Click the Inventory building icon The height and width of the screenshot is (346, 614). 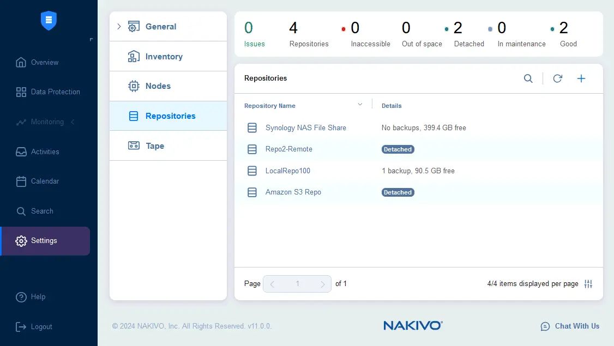click(134, 56)
